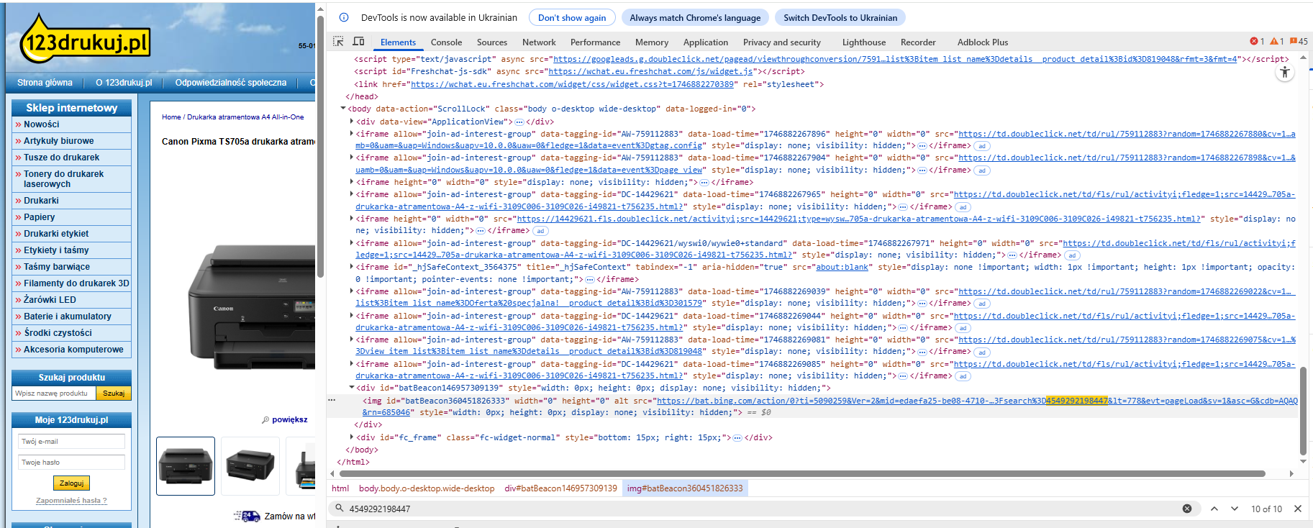
Task: Focus the Twój e-mail field
Action: 71,441
